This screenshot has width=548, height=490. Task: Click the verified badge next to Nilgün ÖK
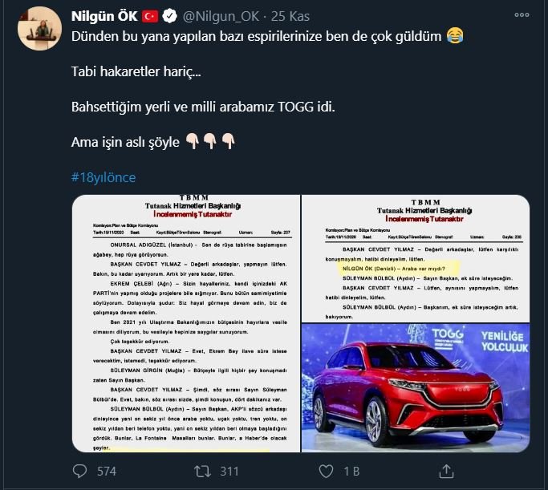170,16
